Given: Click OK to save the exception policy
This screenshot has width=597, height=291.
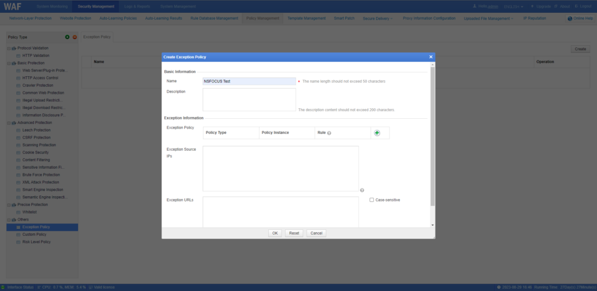Looking at the screenshot, I should (x=275, y=233).
